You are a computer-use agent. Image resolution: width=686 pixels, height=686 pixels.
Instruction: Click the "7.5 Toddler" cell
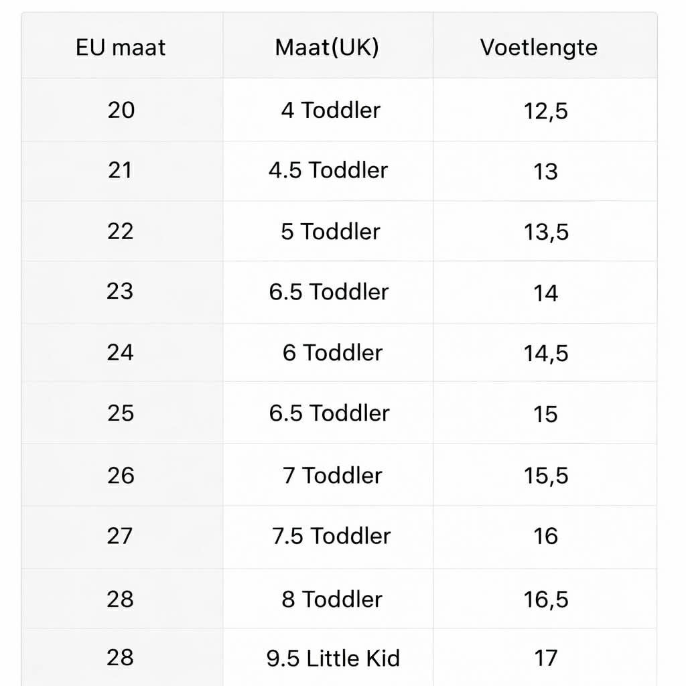[x=331, y=536]
